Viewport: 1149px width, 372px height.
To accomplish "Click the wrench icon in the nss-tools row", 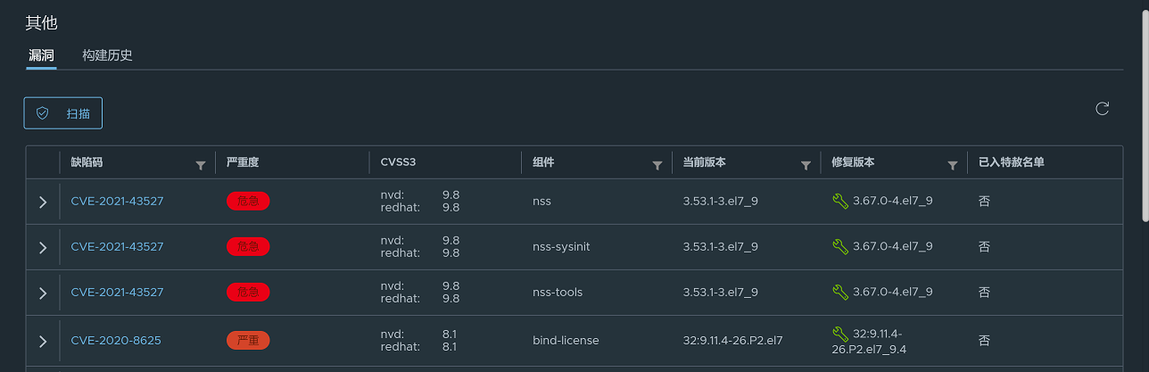I will click(x=839, y=292).
